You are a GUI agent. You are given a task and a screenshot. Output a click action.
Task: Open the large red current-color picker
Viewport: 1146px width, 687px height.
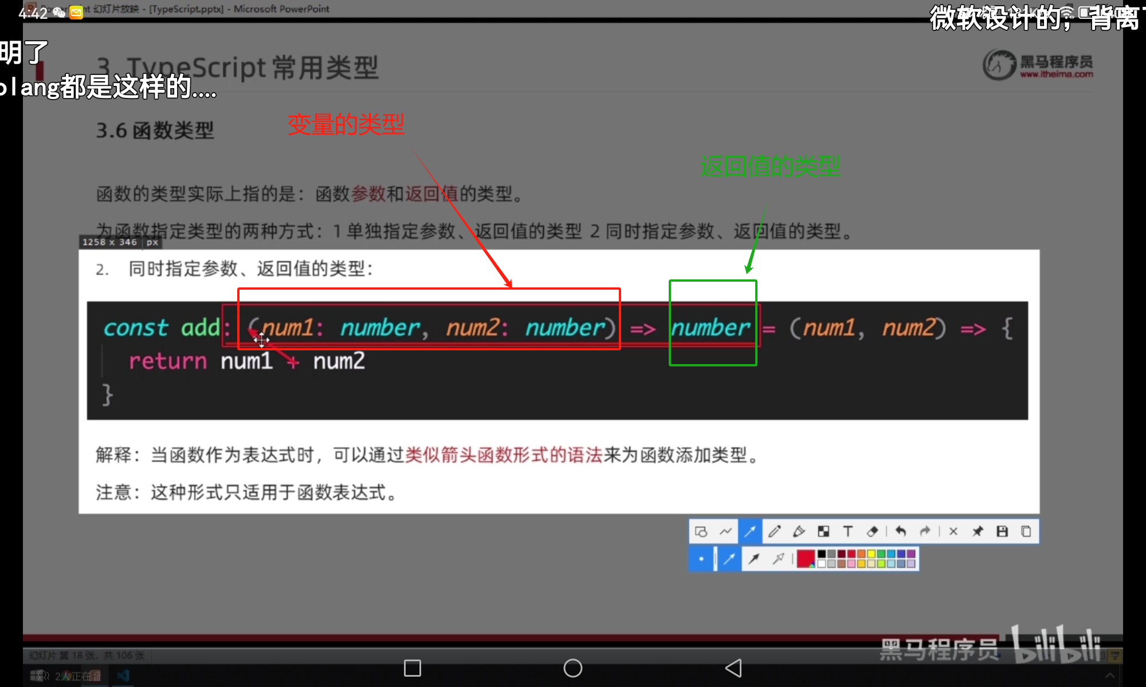[x=806, y=559]
